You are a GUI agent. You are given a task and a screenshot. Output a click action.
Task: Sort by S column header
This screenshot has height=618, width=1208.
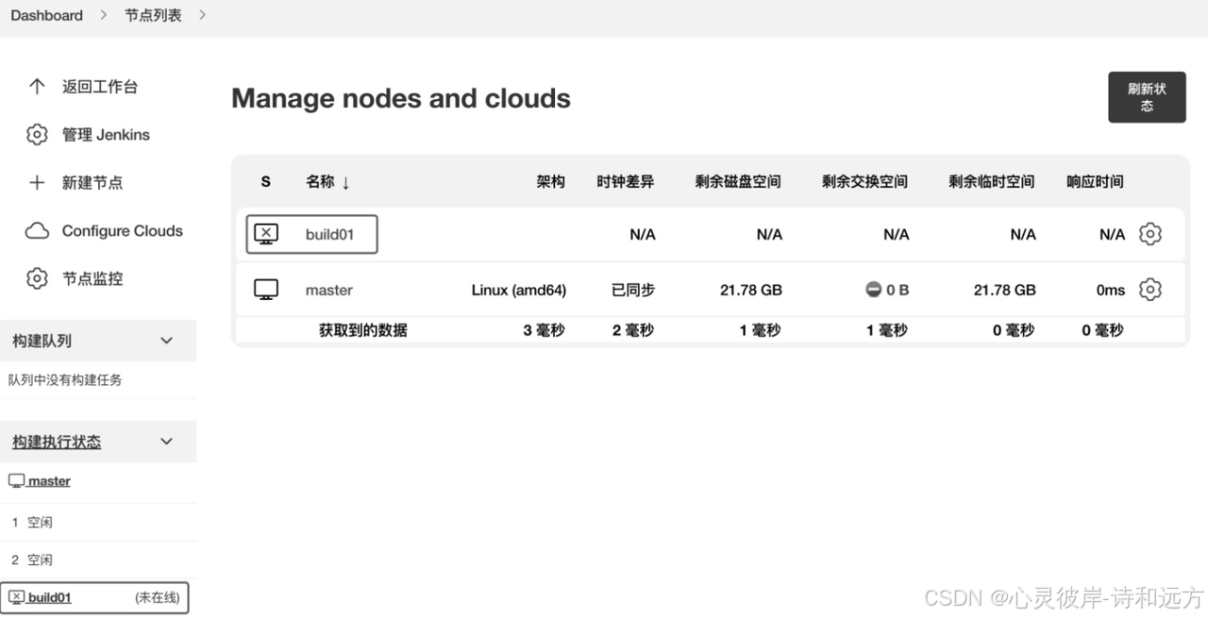pyautogui.click(x=266, y=182)
